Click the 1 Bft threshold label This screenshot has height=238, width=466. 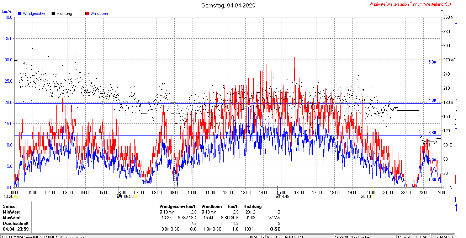(432, 180)
